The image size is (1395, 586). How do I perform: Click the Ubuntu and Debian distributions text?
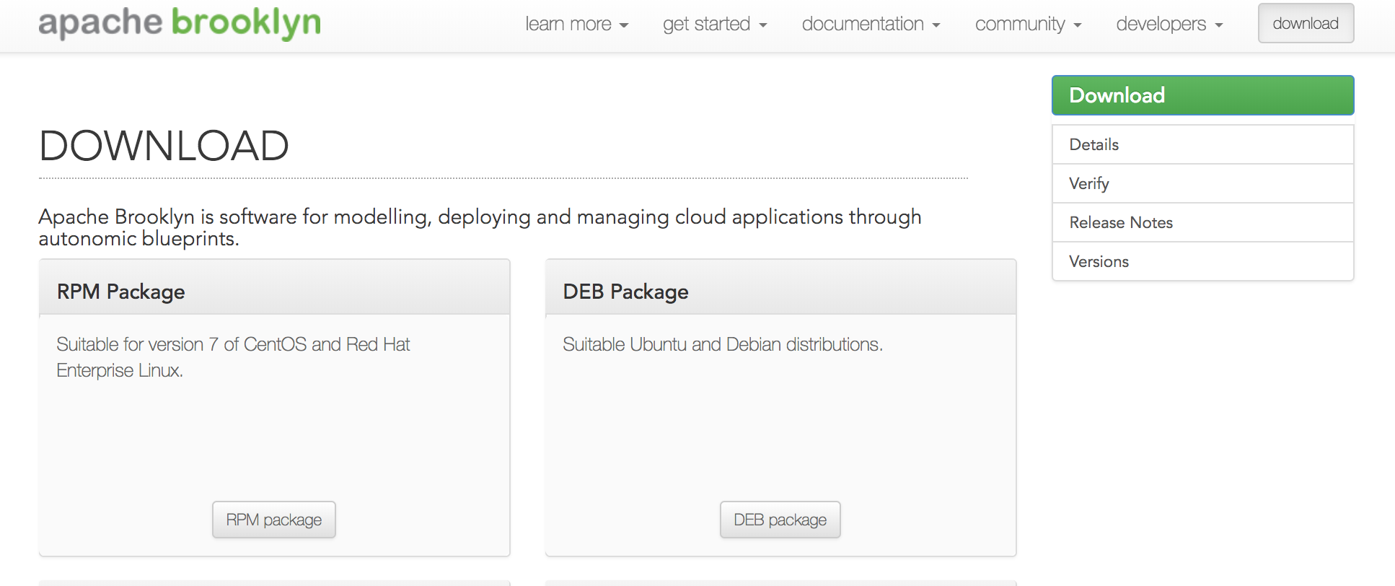723,344
